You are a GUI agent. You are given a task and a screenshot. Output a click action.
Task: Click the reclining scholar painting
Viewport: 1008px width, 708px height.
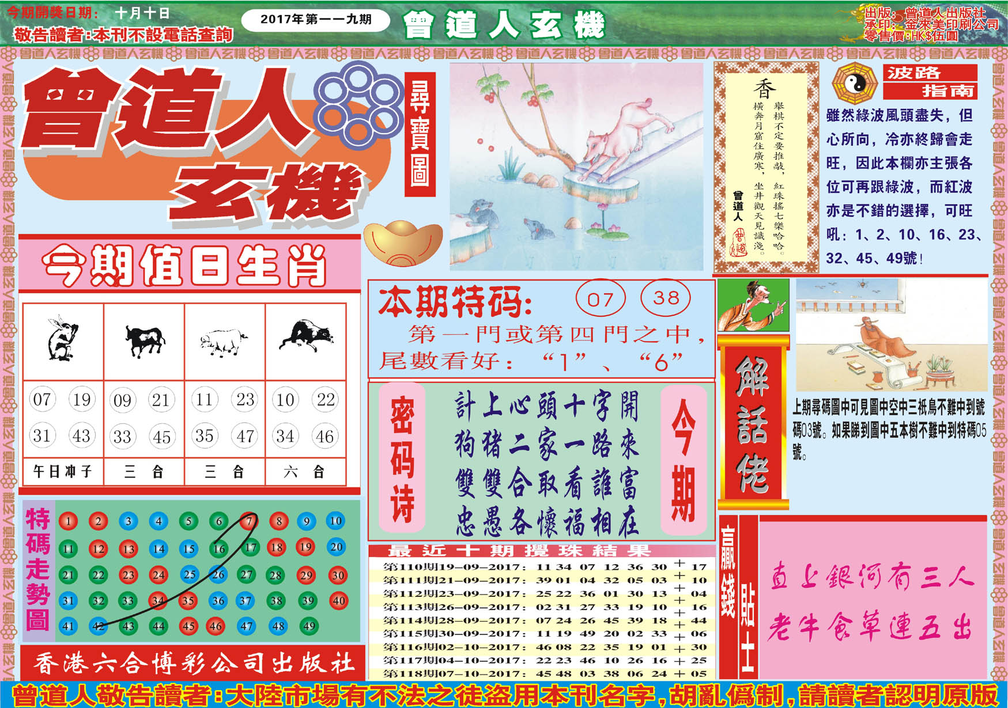click(891, 335)
